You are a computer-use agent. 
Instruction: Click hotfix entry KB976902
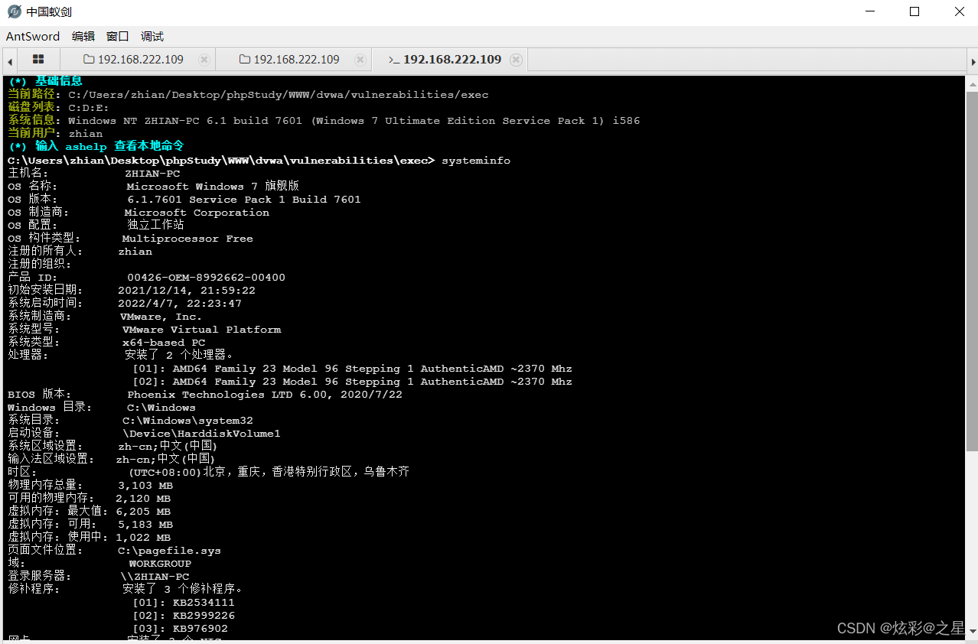point(181,629)
